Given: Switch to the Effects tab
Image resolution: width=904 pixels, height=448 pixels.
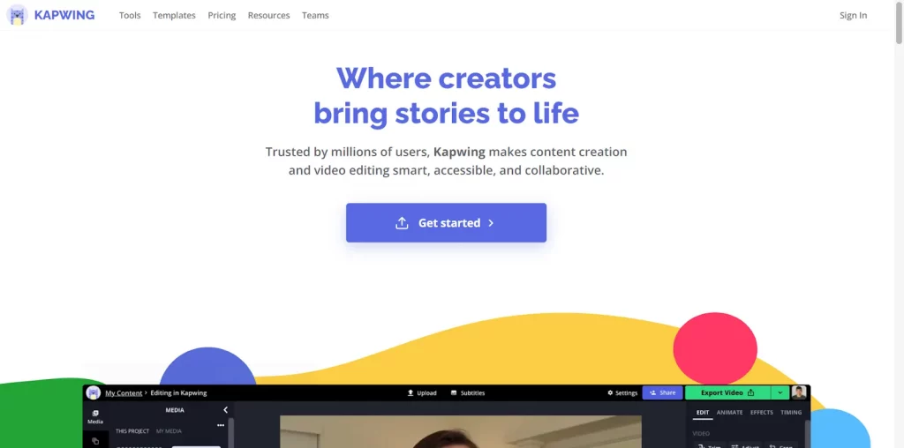Looking at the screenshot, I should (x=762, y=413).
